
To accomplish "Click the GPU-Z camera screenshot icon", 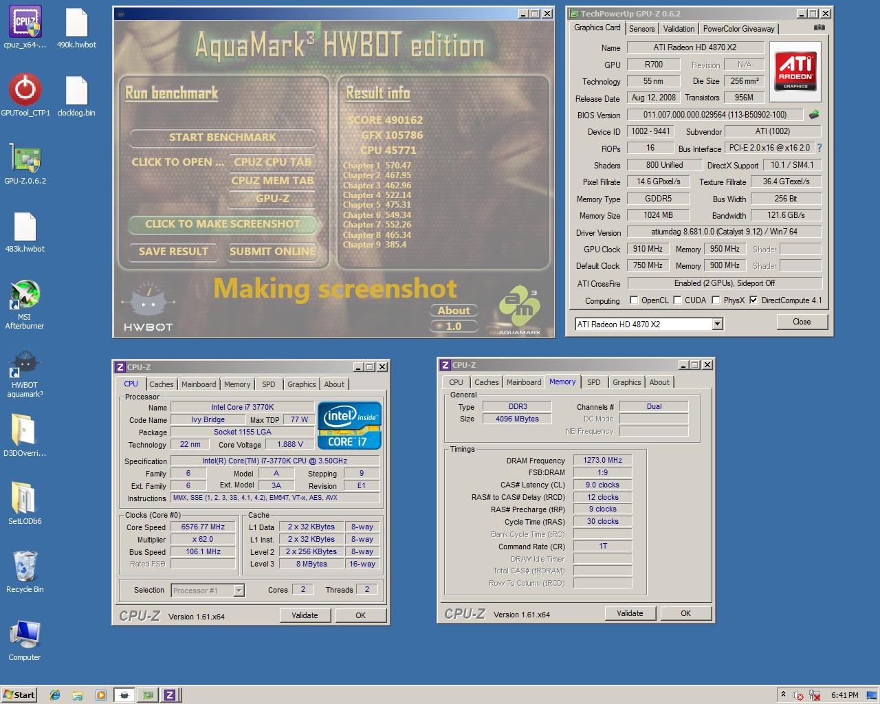I will pos(819,27).
